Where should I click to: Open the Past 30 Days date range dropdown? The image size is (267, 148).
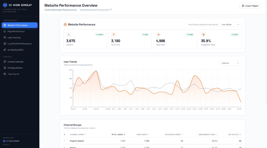[230, 24]
